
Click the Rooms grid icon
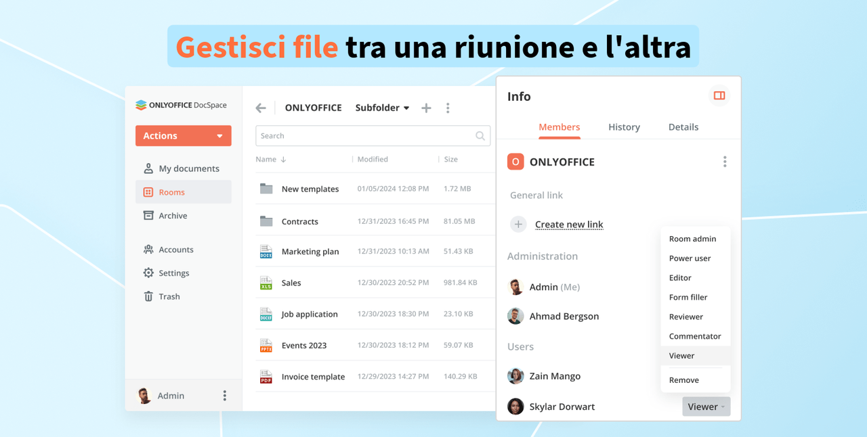[148, 192]
